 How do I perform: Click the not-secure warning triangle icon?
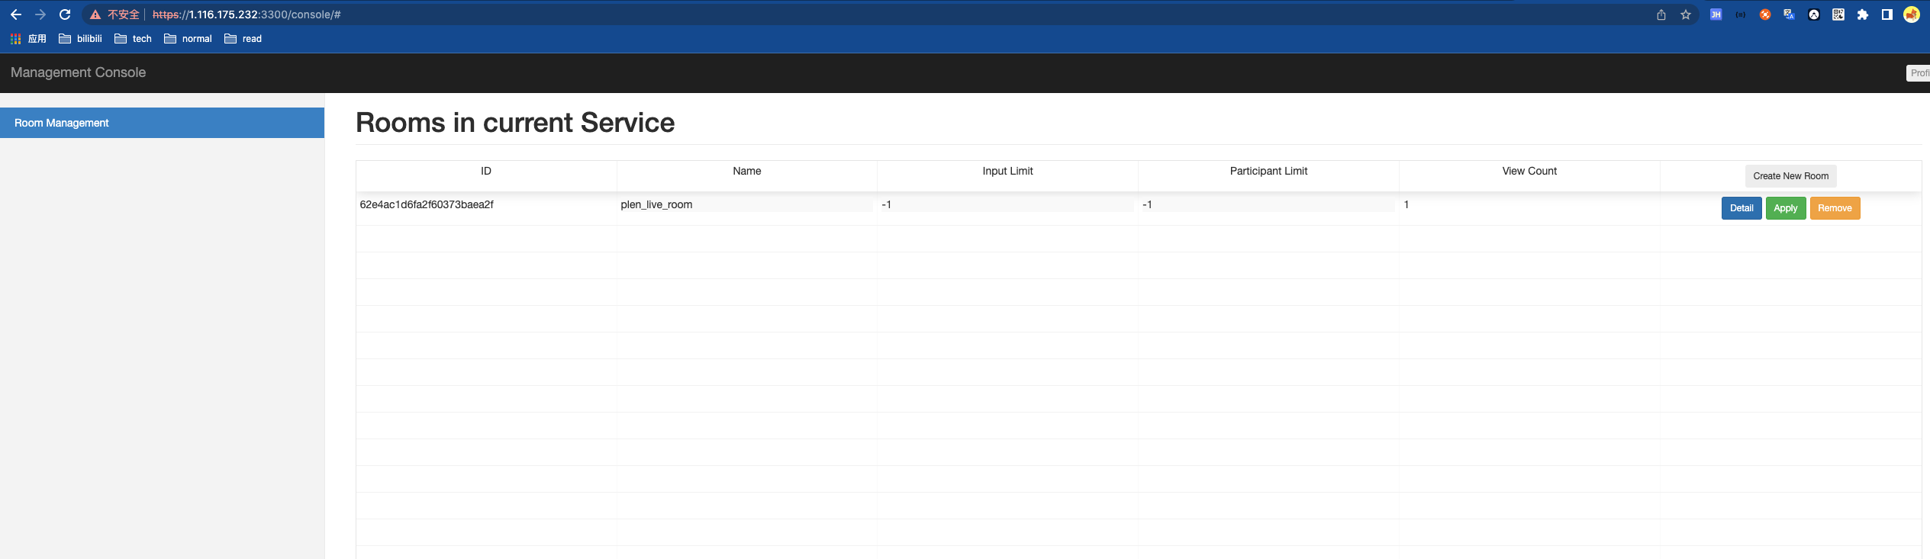click(x=95, y=14)
